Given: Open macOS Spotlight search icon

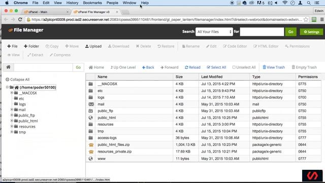Looking at the screenshot, I should (x=309, y=3).
